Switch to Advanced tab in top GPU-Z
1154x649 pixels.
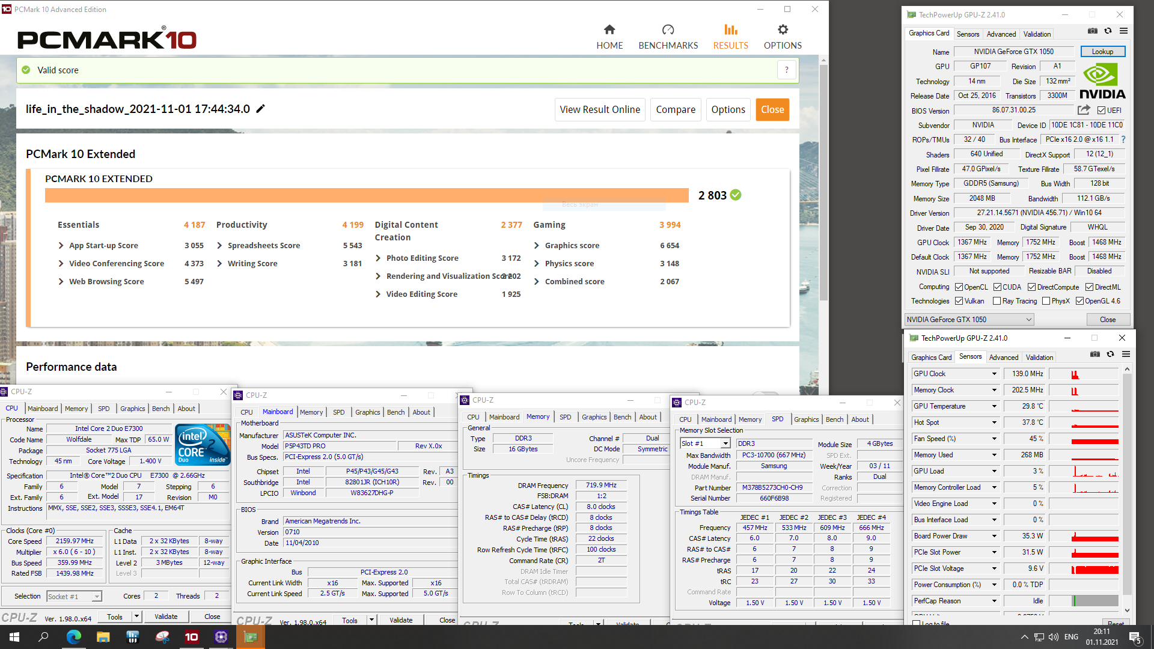click(1001, 34)
